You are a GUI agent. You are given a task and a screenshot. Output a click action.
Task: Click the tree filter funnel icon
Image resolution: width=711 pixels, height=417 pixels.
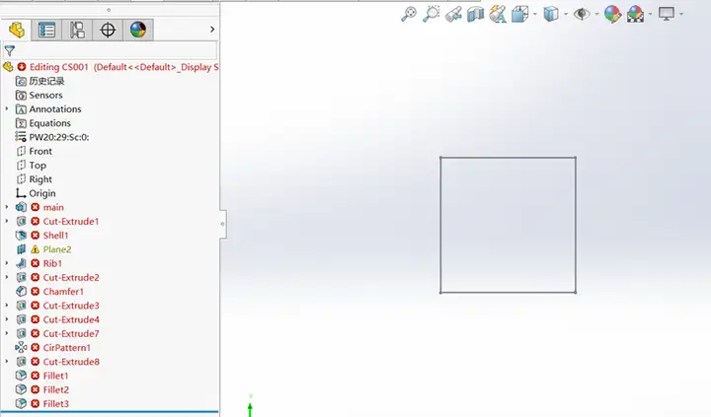(10, 50)
